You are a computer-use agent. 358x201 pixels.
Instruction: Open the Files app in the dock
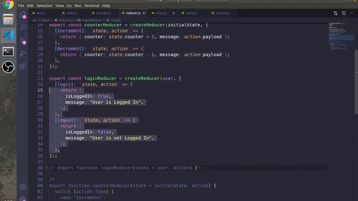click(8, 20)
